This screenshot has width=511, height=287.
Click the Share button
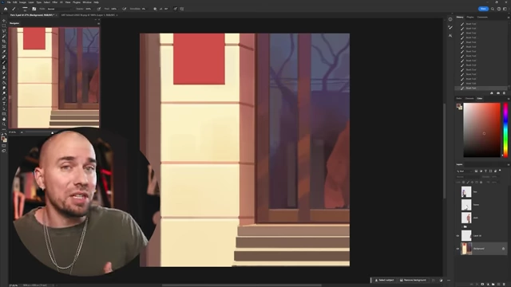(483, 9)
